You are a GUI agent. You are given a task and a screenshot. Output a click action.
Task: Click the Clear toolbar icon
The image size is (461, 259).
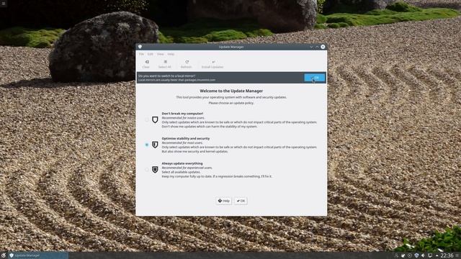point(146,62)
